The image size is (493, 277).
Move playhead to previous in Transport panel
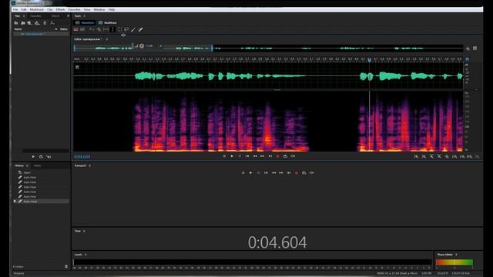[266, 172]
